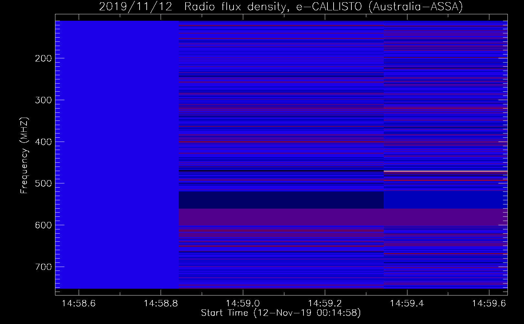Click the 400 frequency tick label

pos(43,142)
